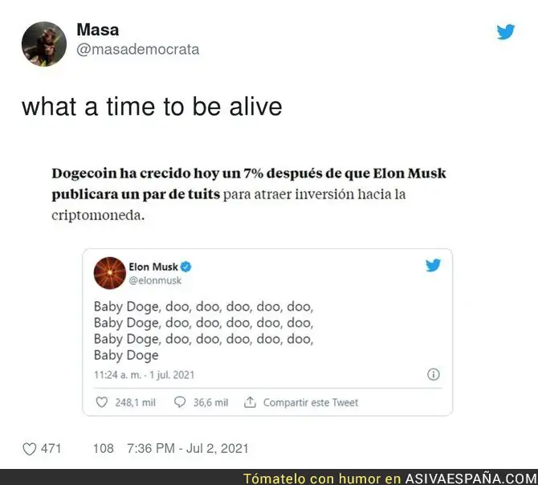Open the 11:24 a. m. · 1 jul. 2021 timestamp
Image resolution: width=538 pixels, height=485 pixels.
coord(144,375)
